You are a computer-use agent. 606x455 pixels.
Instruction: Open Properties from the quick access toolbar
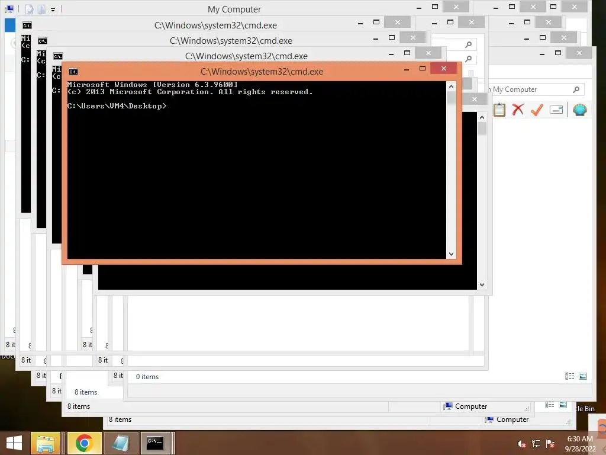pos(29,9)
